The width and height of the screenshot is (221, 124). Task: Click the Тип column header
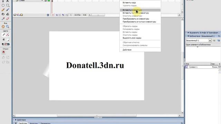pos(214,64)
